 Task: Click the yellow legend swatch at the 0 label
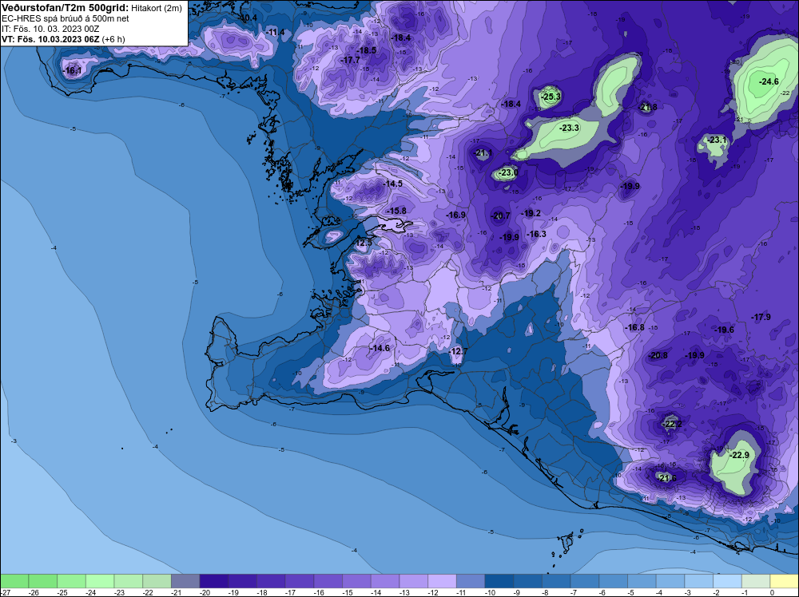(x=785, y=581)
